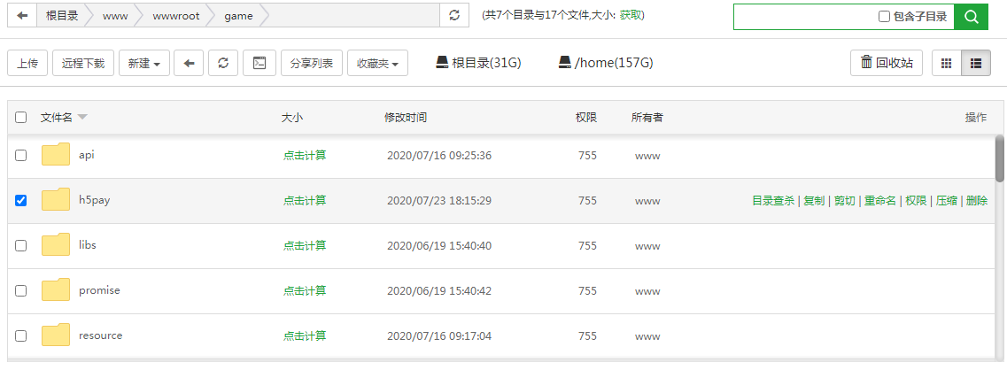
Task: Expand the 新建 dropdown
Action: tap(144, 63)
